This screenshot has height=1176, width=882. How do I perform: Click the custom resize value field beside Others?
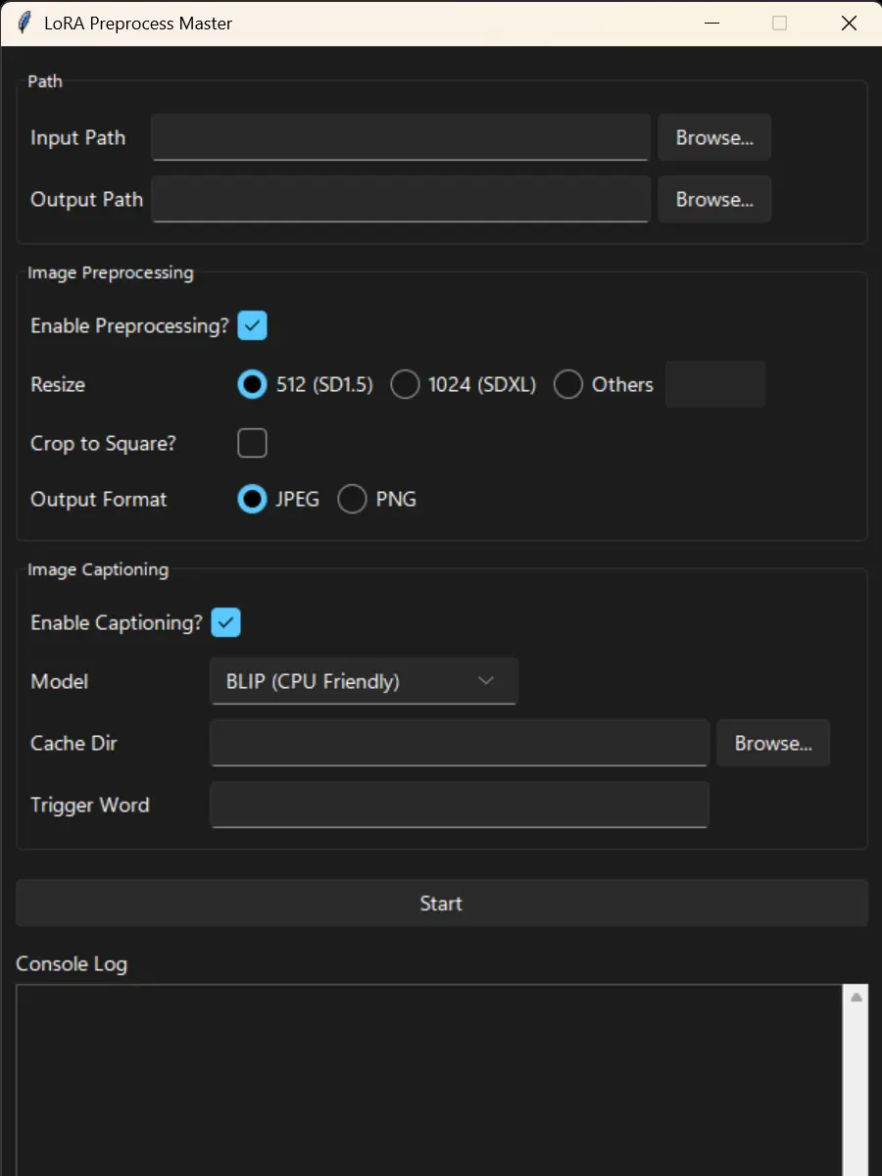714,383
